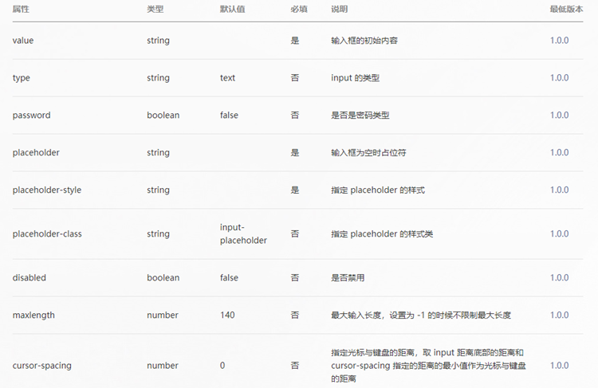Screen dimensions: 598x388
Task: Click the 'cursor-spacing' property name
Action: (42, 366)
